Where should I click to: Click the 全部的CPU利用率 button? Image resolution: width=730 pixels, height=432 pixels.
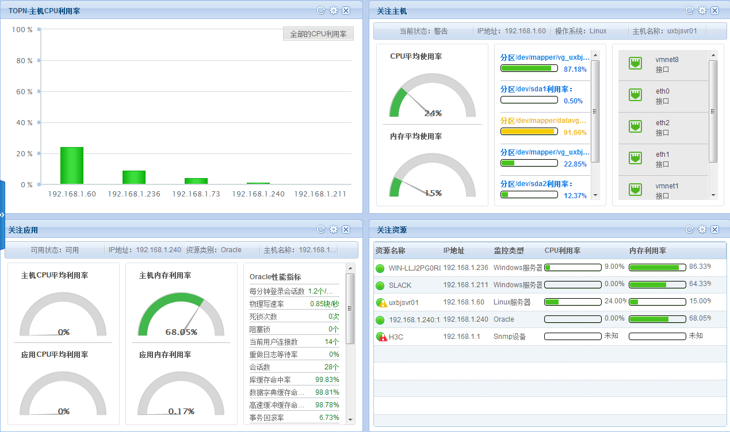(x=318, y=34)
